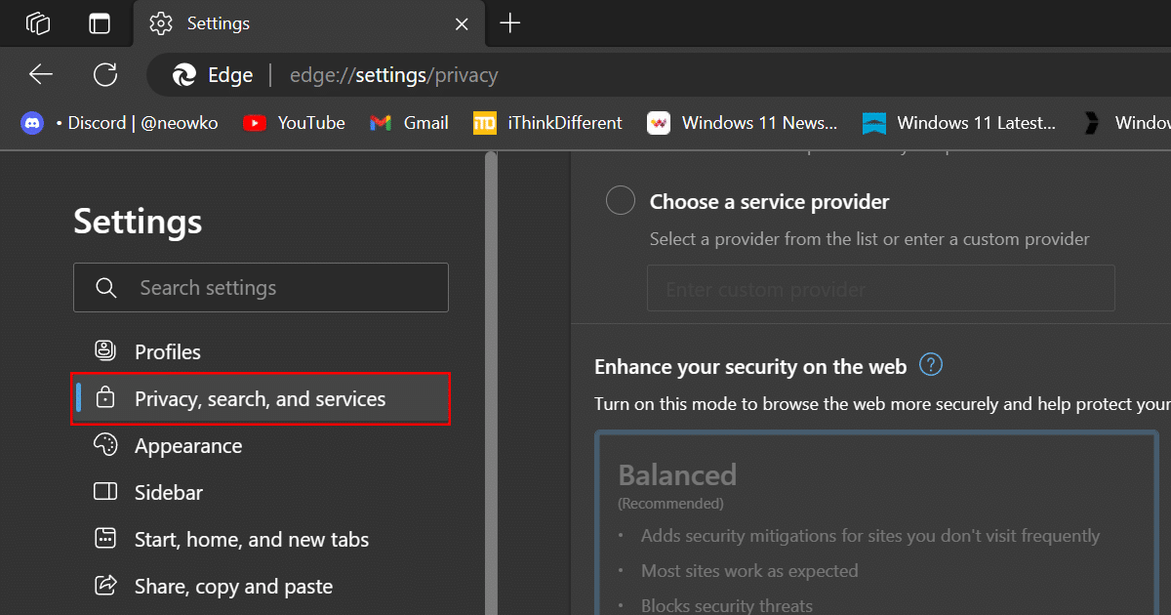Open a new tab with plus icon
This screenshot has height=615, width=1171.
tap(509, 23)
